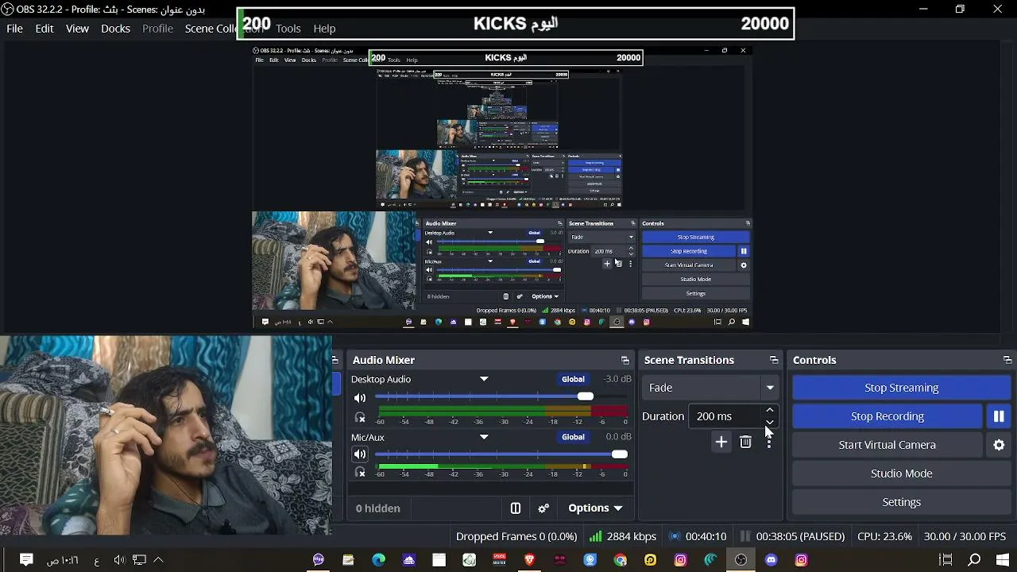Open transition properties three-dot menu
Viewport: 1017px width, 572px height.
pos(768,443)
